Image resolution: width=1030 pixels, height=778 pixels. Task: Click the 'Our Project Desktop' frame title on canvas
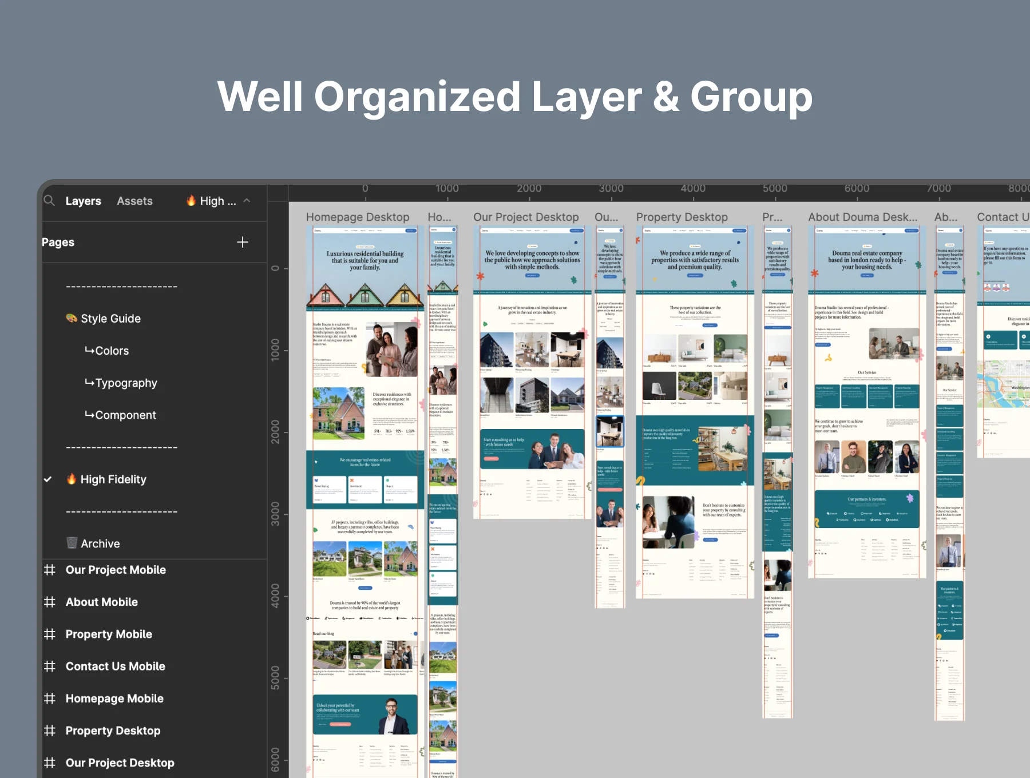tap(526, 217)
